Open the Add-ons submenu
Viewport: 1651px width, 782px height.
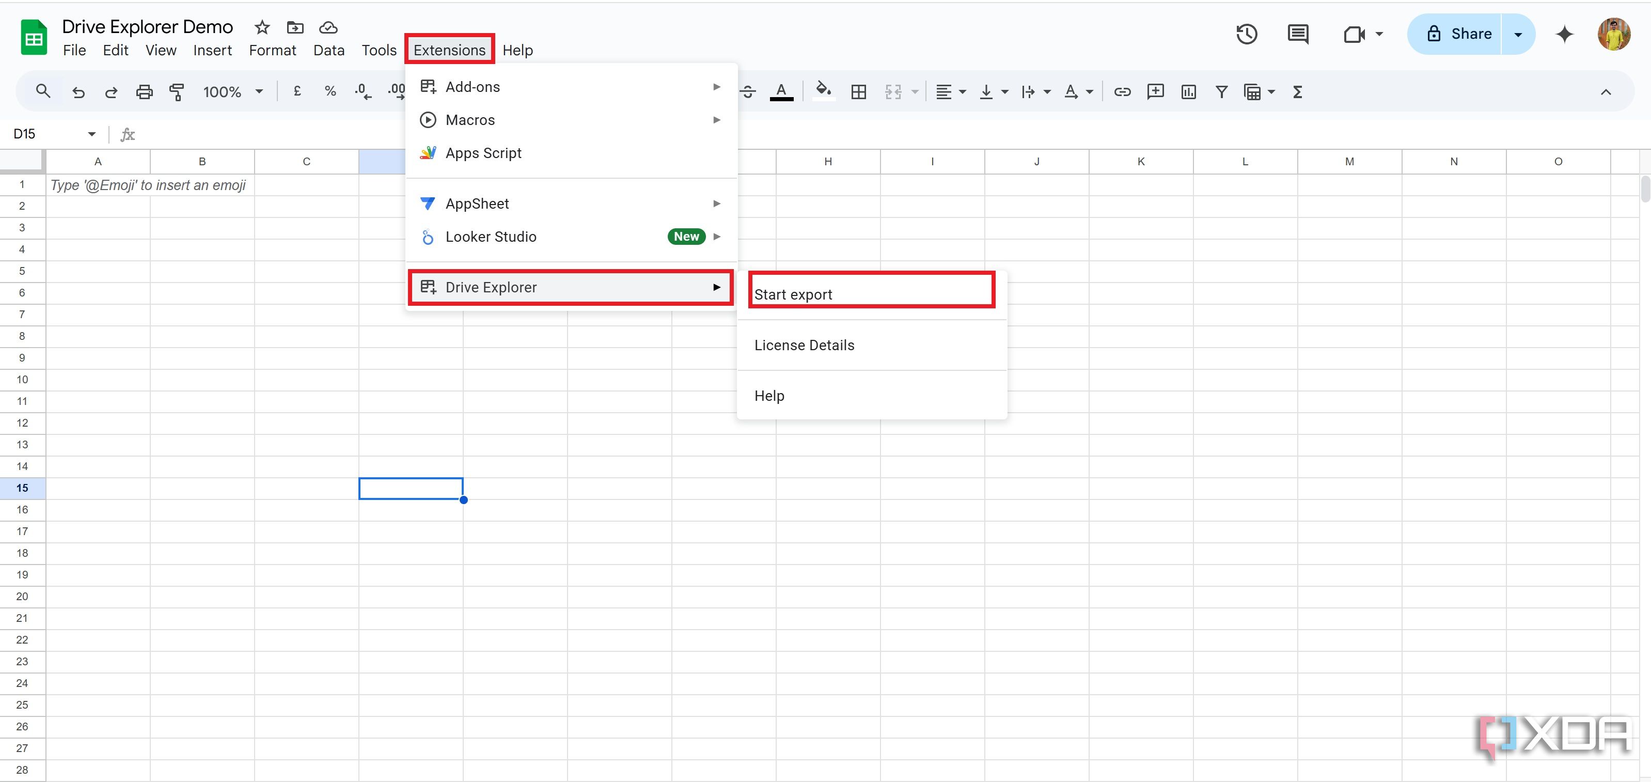coord(571,87)
